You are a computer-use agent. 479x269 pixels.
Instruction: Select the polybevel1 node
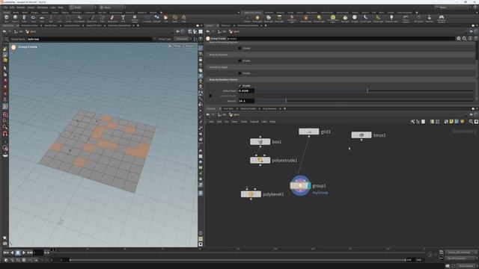point(251,194)
